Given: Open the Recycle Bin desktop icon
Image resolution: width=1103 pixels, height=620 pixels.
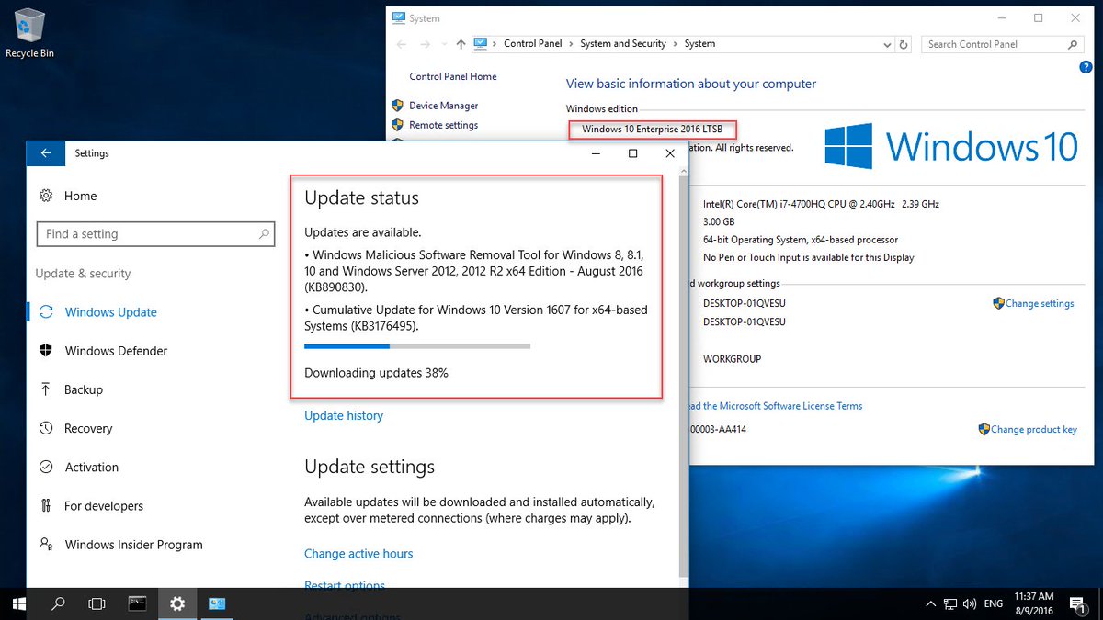Looking at the screenshot, I should tap(29, 33).
